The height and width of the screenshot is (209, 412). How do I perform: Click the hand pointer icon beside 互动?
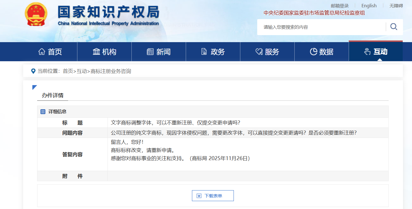(x=367, y=52)
